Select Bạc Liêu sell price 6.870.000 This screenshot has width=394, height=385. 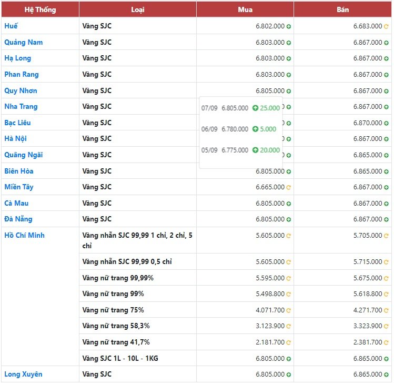pyautogui.click(x=368, y=123)
